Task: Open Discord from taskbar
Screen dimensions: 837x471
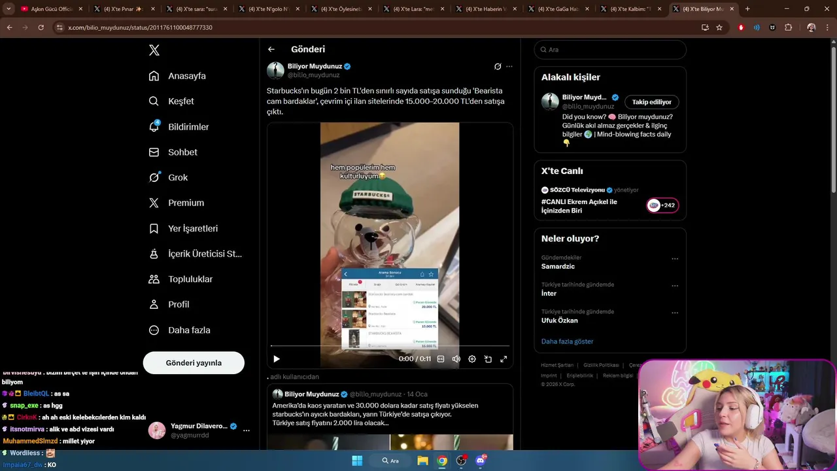Action: [x=481, y=461]
